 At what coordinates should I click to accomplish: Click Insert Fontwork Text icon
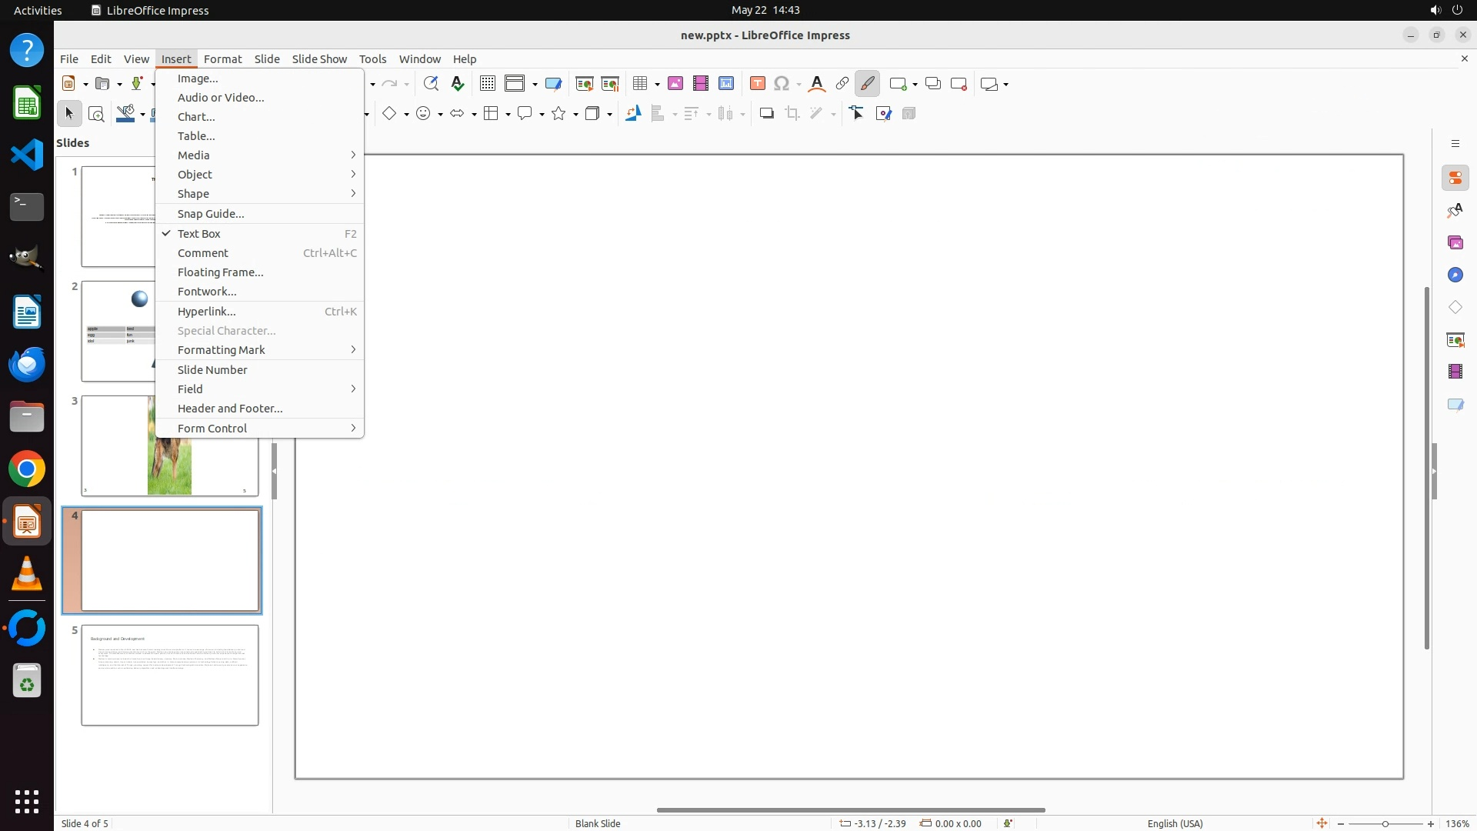[817, 83]
